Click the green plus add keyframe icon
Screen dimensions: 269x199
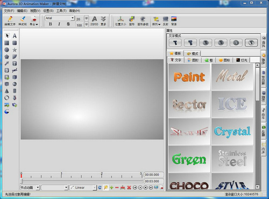pyautogui.click(x=111, y=188)
